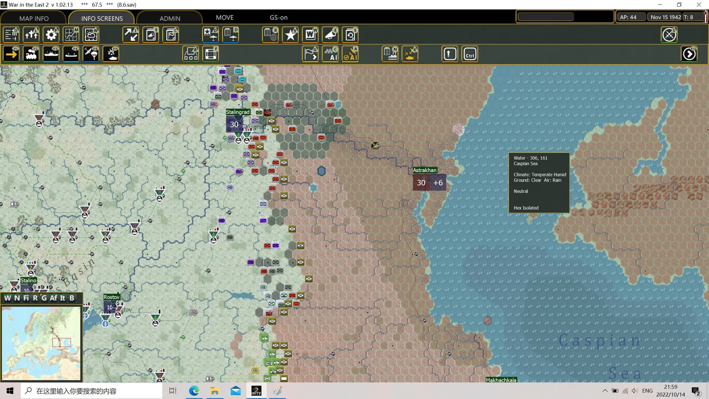Click the AP: 44 admin points box
Image resolution: width=709 pixels, height=399 pixels.
point(631,17)
